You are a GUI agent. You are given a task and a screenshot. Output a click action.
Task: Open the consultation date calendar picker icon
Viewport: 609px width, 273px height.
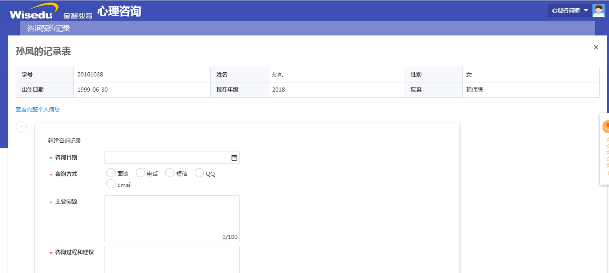234,157
